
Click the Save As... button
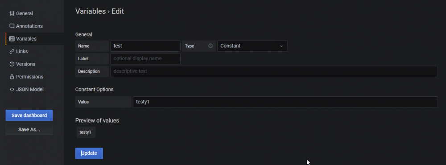[29, 129]
